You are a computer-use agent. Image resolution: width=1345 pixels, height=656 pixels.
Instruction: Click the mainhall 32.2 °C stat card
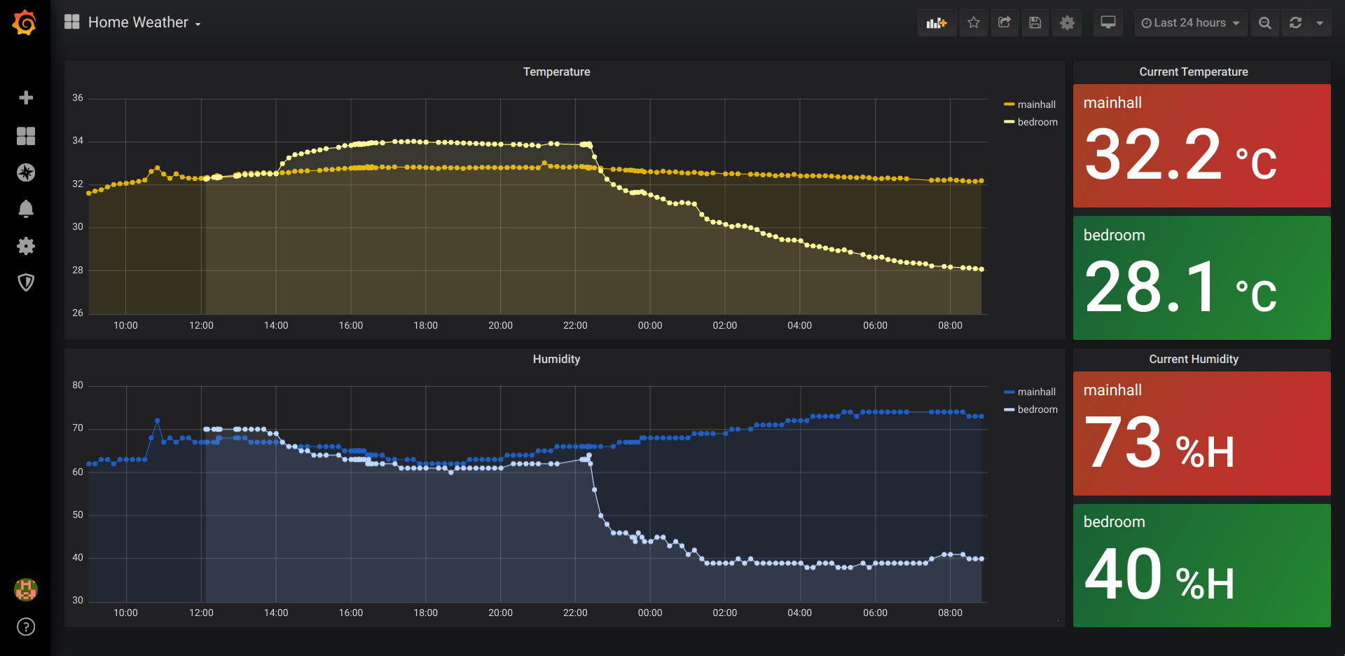(1201, 146)
